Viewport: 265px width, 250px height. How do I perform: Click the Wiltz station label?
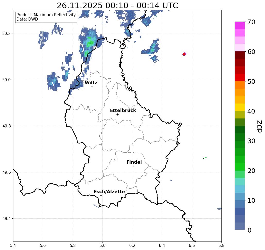click(91, 83)
